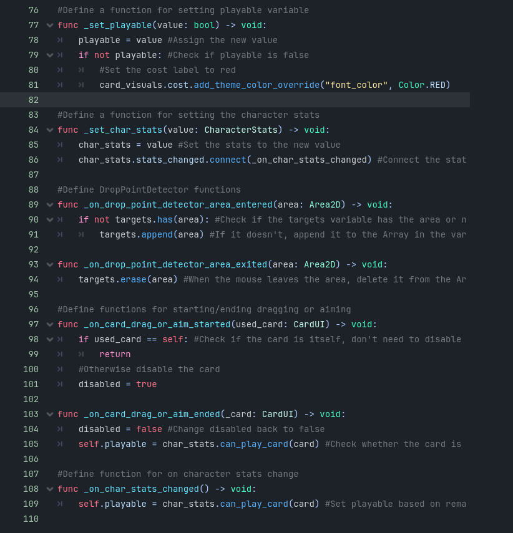Viewport: 513px width, 533px height.
Task: Click line number 76 in the gutter
Action: [33, 10]
